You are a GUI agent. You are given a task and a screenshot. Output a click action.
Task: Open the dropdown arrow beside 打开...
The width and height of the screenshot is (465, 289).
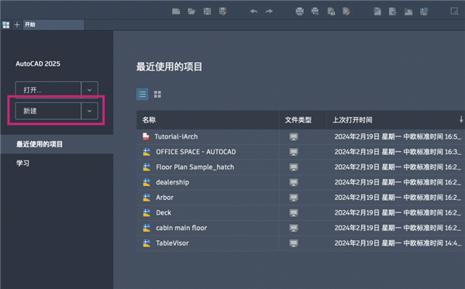[x=89, y=90]
